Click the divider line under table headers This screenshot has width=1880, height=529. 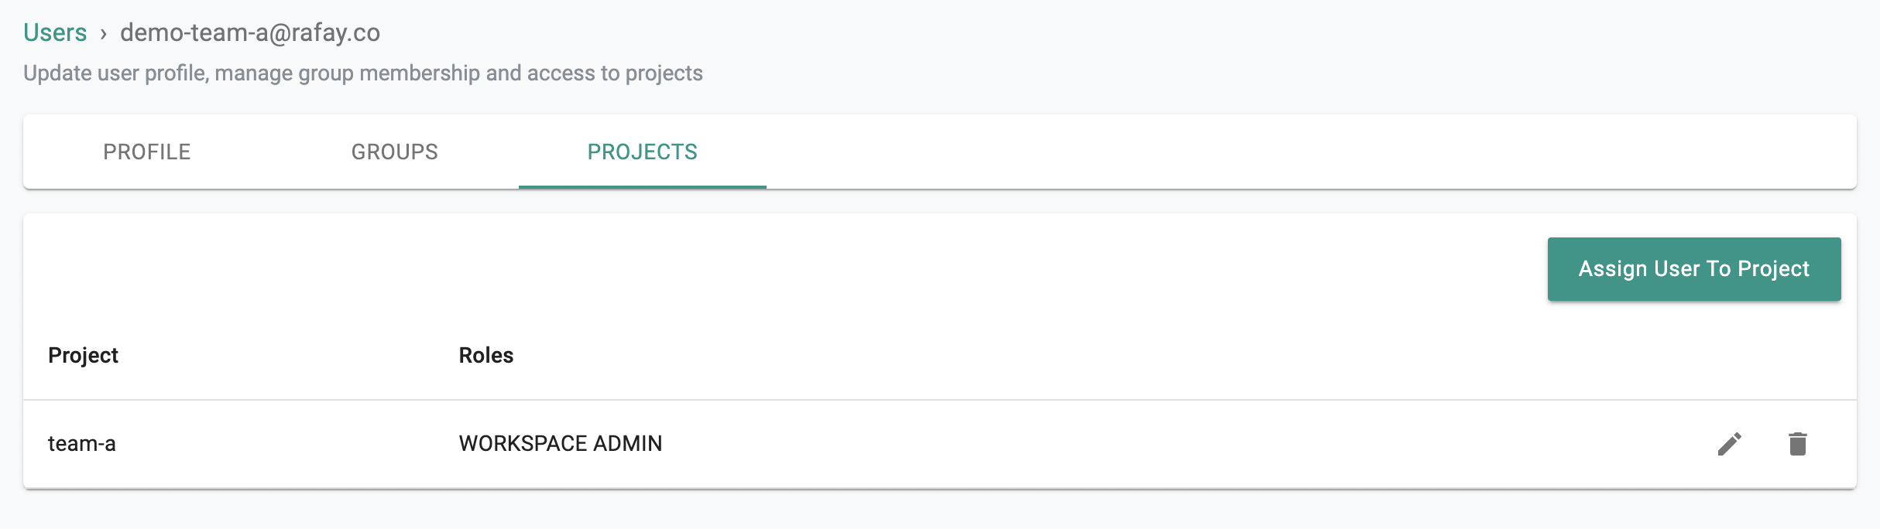(940, 400)
